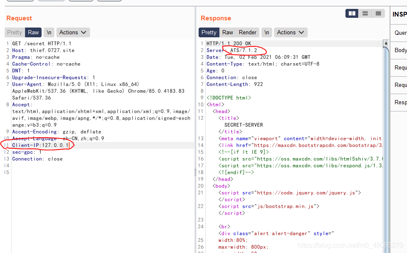Toggle \n non-printable characters in Request
This screenshot has height=253, width=407.
49,32
